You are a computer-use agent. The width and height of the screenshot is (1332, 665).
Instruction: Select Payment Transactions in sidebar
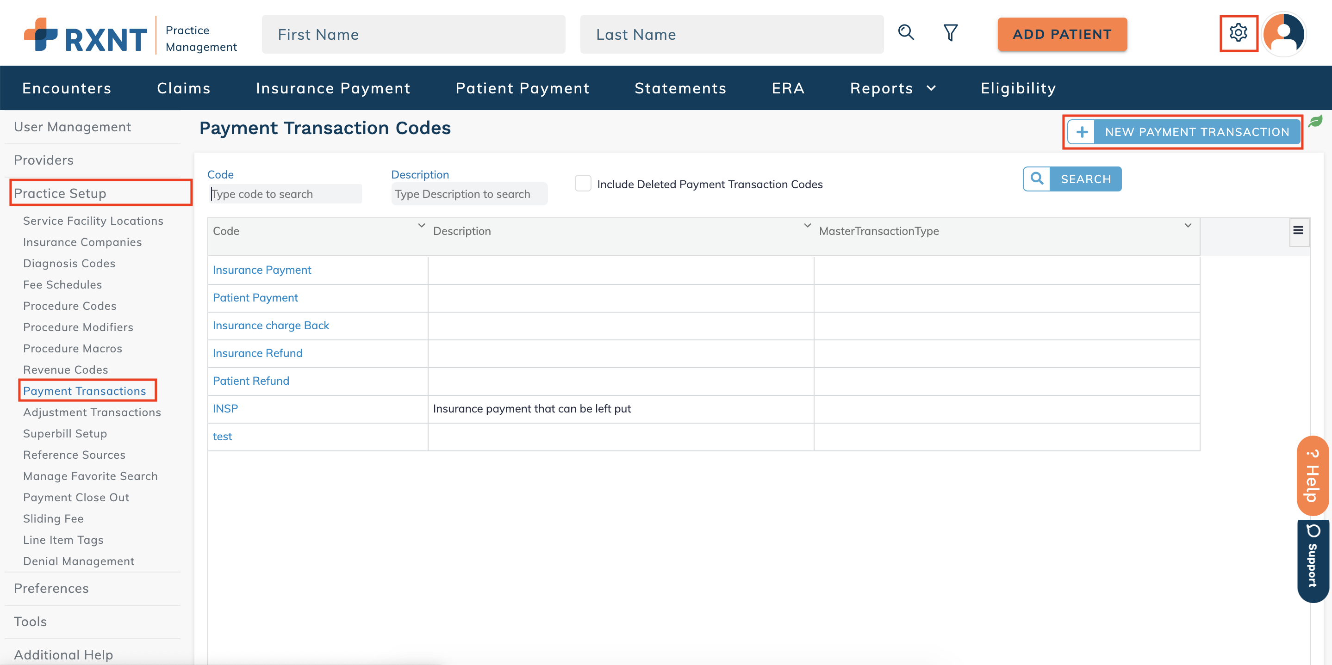pos(84,391)
